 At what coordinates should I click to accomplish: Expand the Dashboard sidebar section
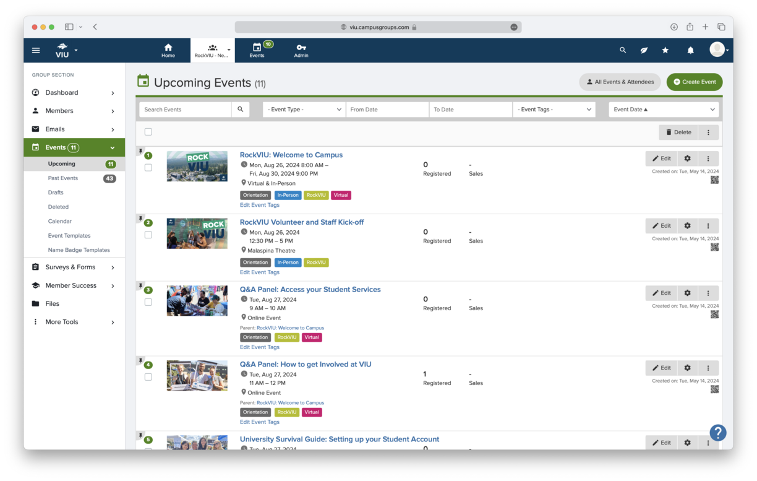(x=74, y=93)
